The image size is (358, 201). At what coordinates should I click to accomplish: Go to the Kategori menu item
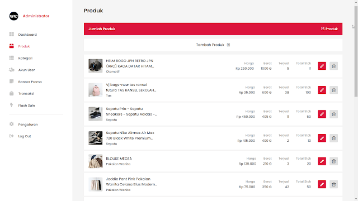coord(25,58)
